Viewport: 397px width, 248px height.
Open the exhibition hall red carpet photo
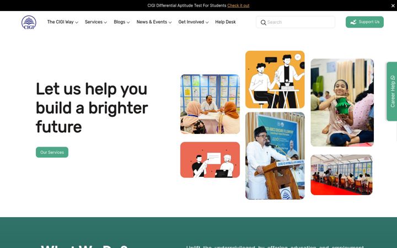[x=341, y=175]
